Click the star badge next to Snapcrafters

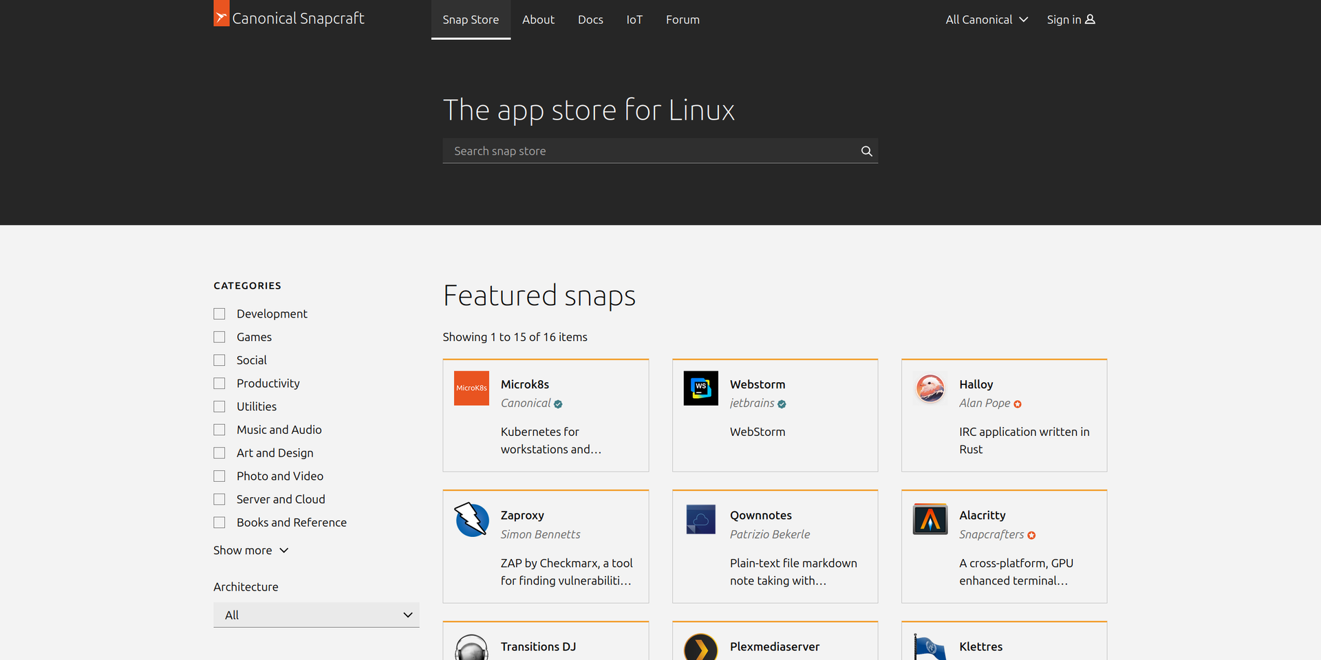point(1031,535)
